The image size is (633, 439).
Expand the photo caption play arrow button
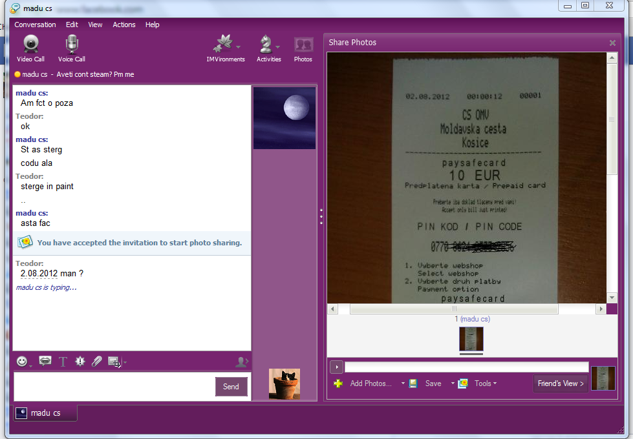click(337, 367)
